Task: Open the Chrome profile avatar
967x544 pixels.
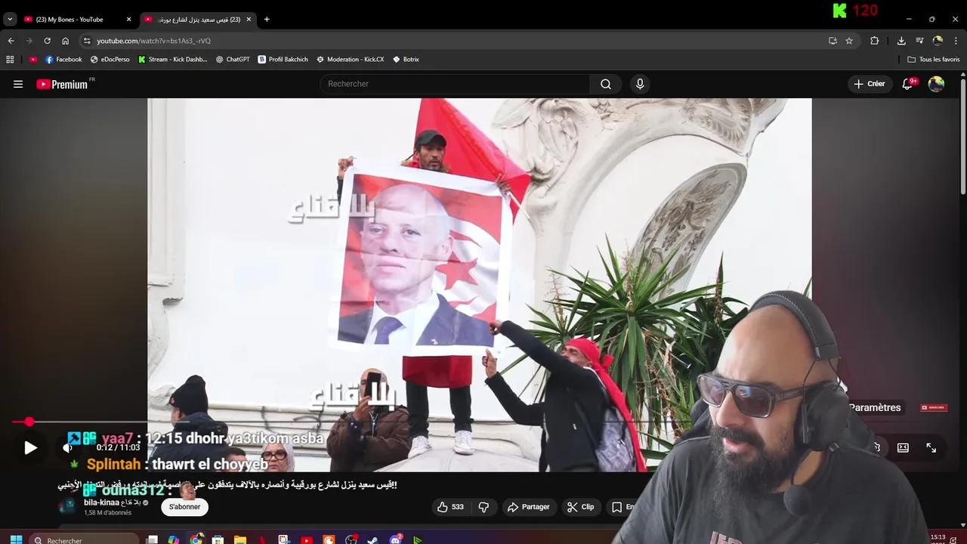Action: (938, 41)
